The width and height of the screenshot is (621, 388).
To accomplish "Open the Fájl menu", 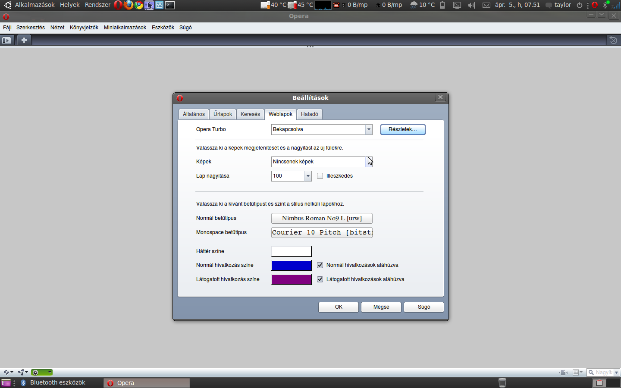I will tap(7, 28).
